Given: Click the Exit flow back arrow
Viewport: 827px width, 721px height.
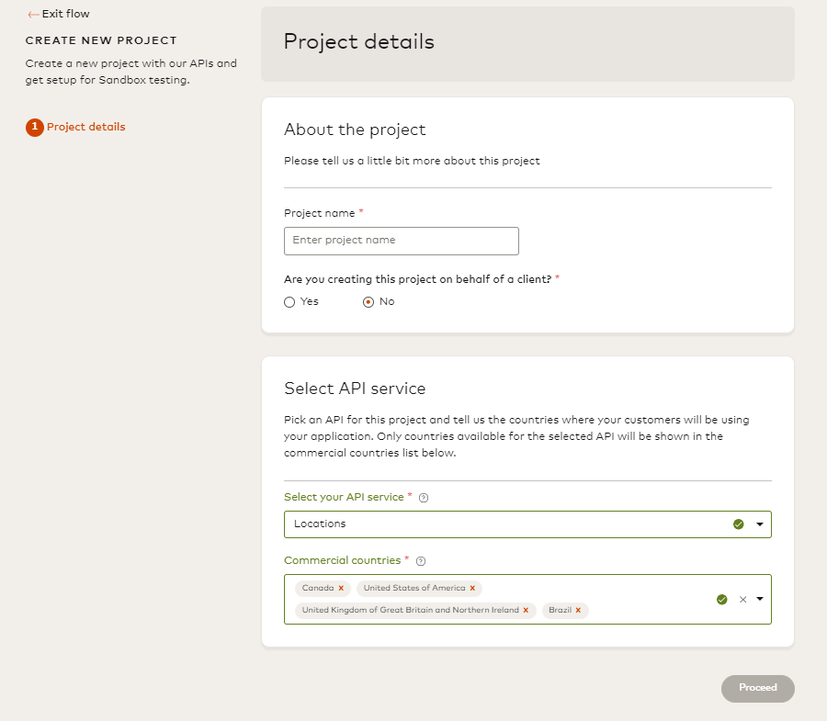Looking at the screenshot, I should (x=33, y=15).
